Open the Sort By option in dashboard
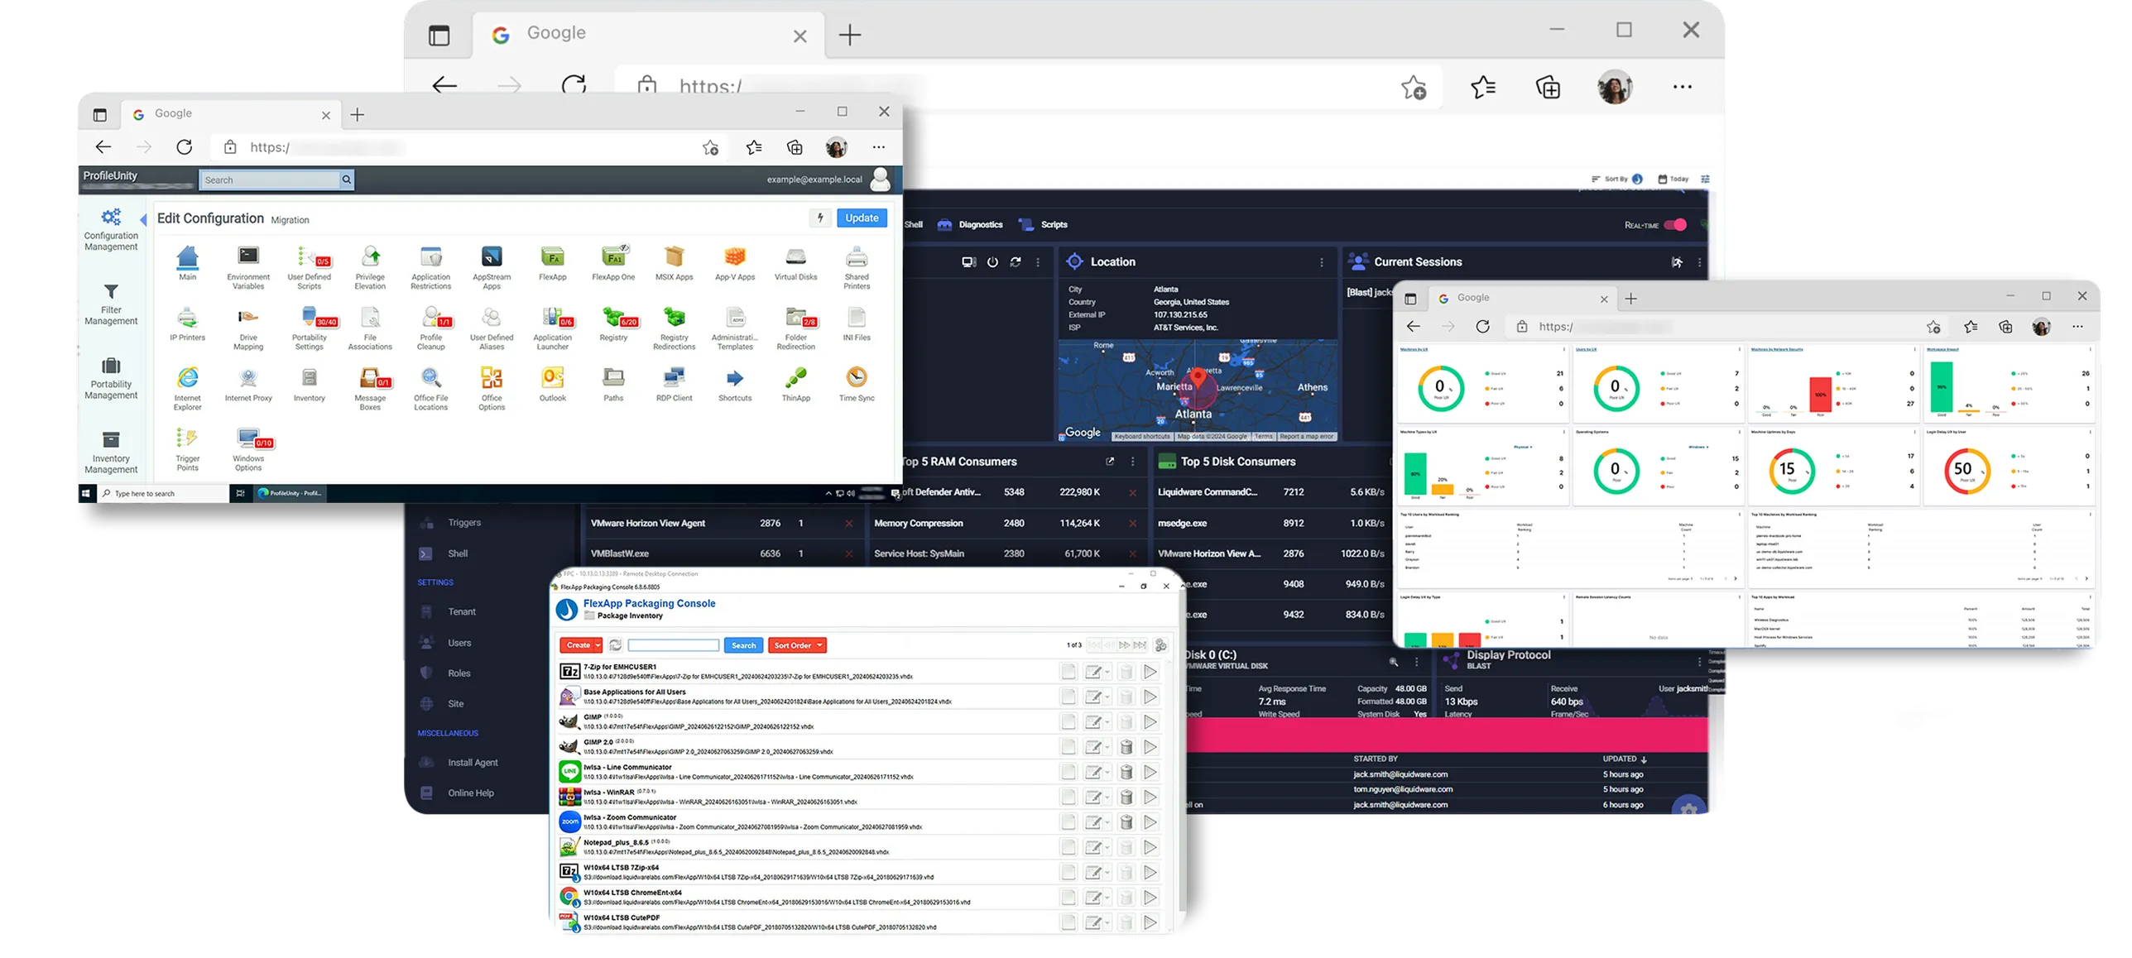 click(1616, 179)
